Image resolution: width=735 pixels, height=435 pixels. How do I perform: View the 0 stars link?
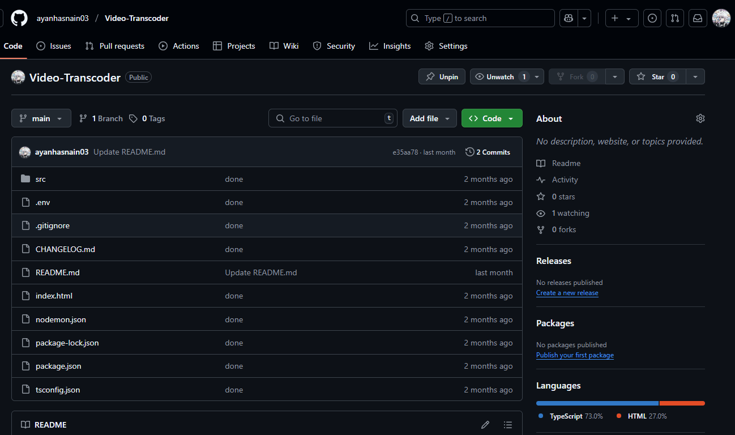[555, 197]
